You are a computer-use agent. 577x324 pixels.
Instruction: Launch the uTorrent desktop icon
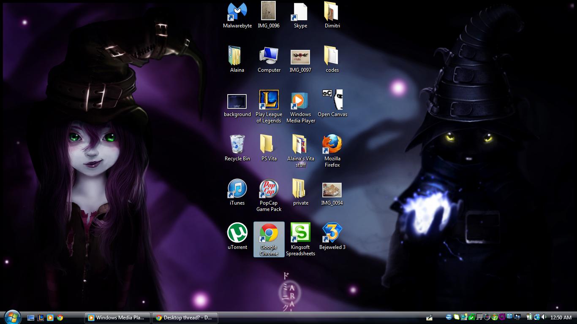pos(237,237)
